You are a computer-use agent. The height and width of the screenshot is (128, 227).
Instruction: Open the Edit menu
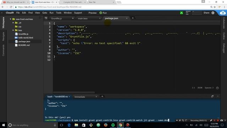[24, 13]
